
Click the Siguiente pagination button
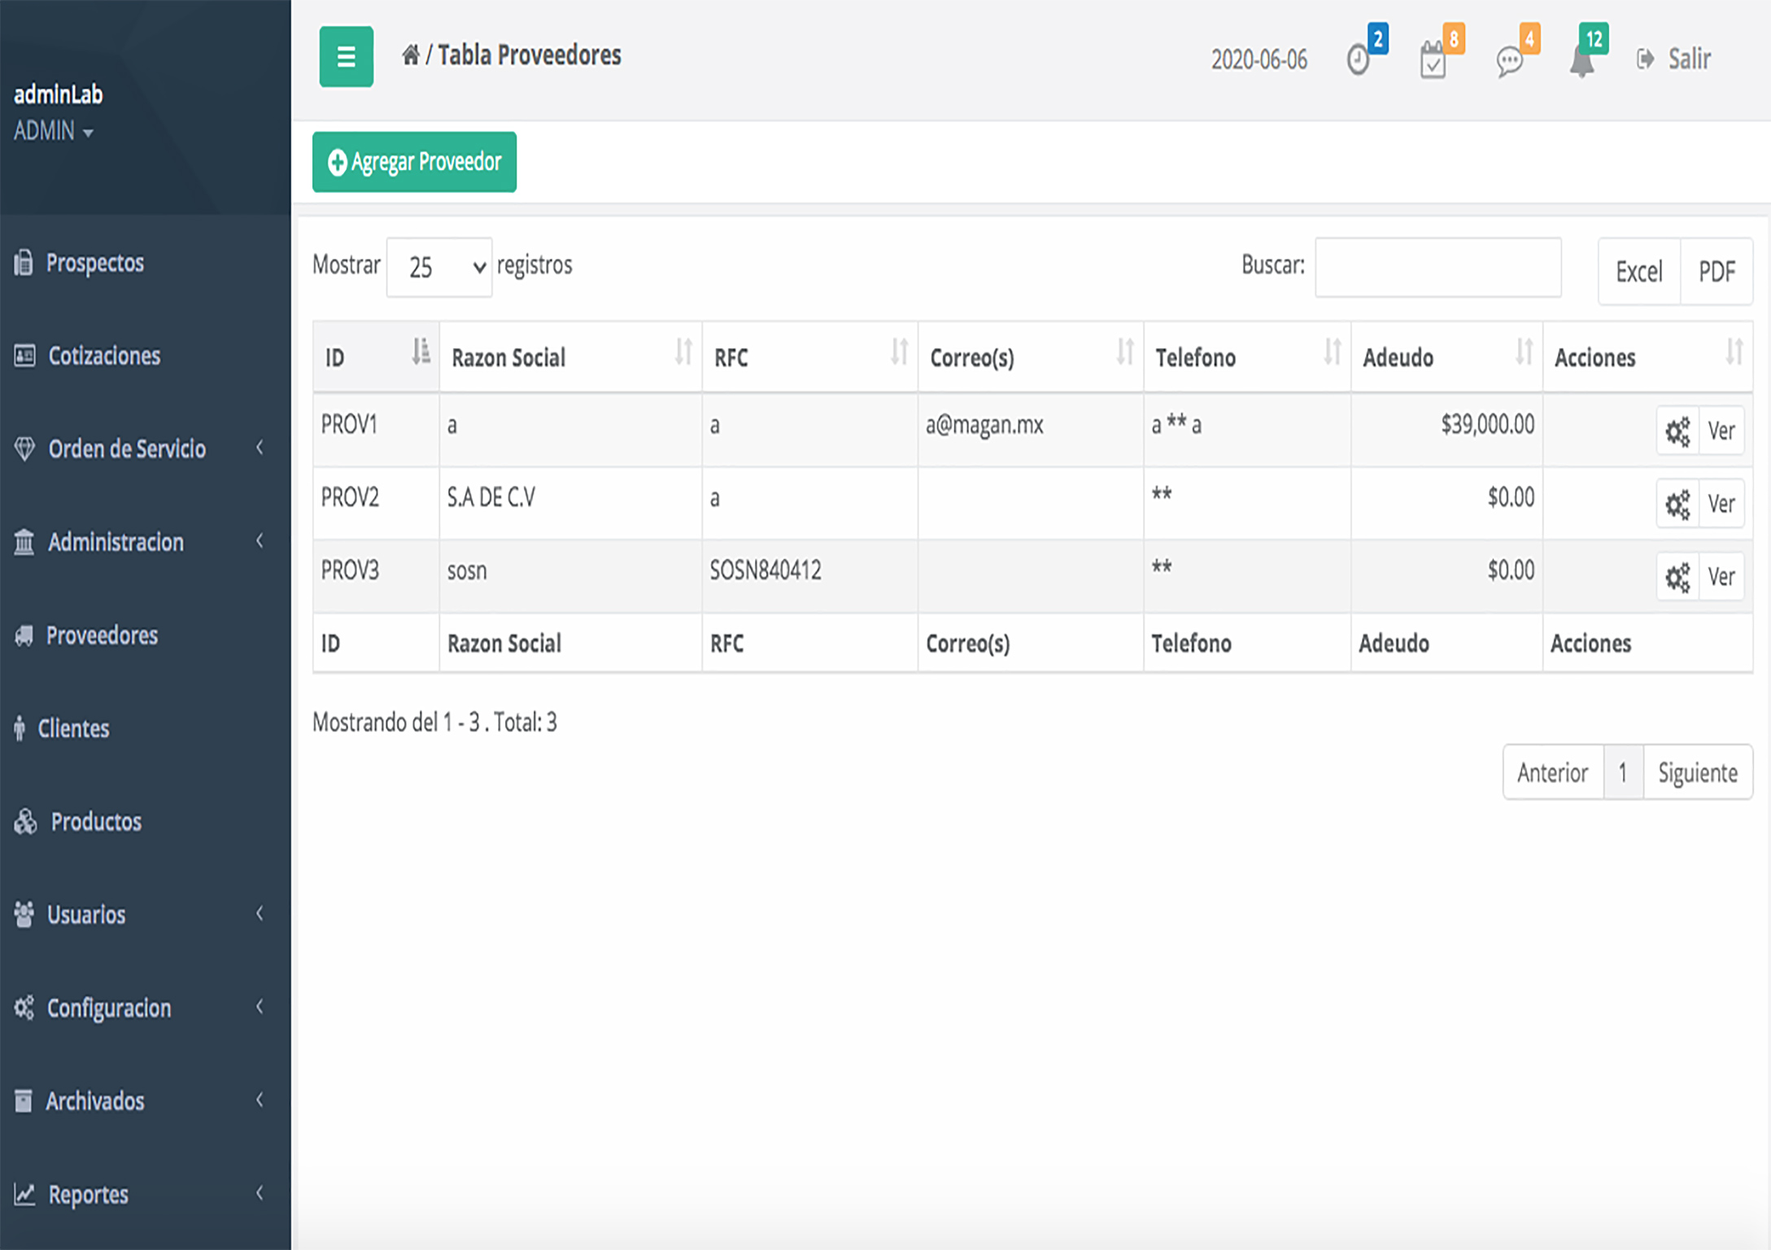click(1698, 772)
